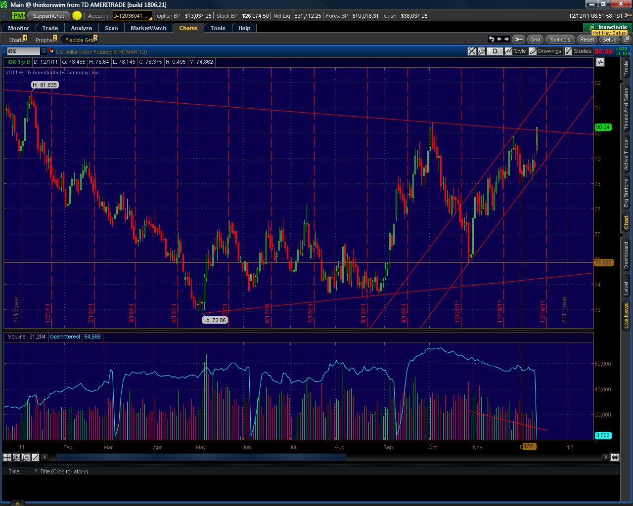Click the Studies flask icon
633x506 pixels.
[569, 51]
